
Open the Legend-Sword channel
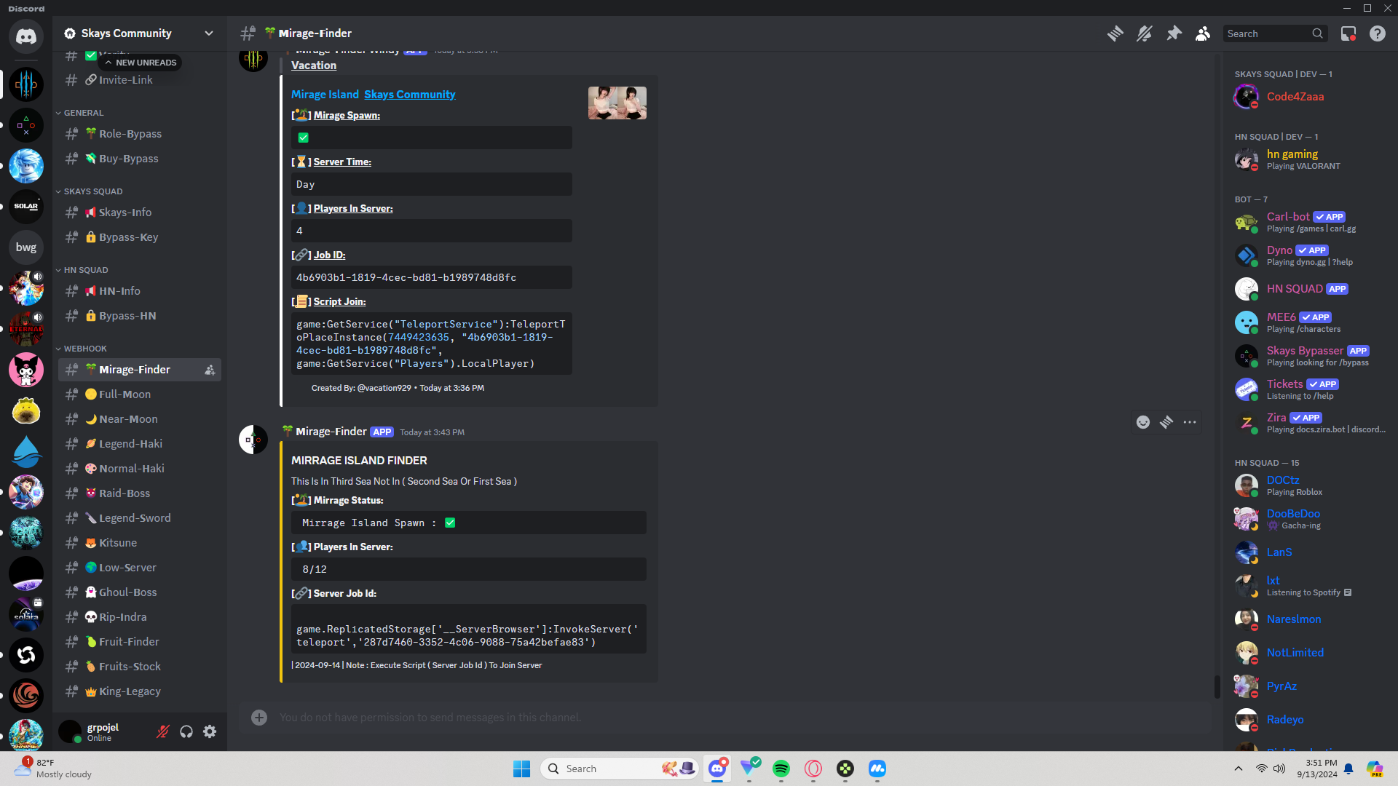pyautogui.click(x=140, y=518)
